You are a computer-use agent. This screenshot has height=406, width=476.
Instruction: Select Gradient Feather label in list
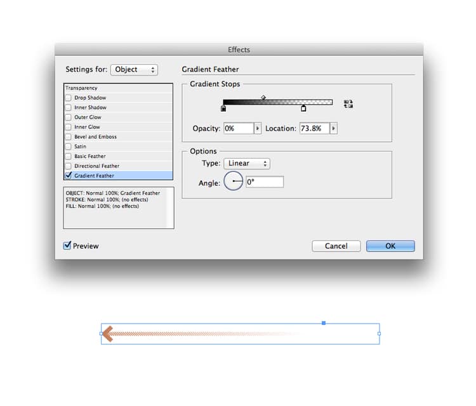coord(94,176)
